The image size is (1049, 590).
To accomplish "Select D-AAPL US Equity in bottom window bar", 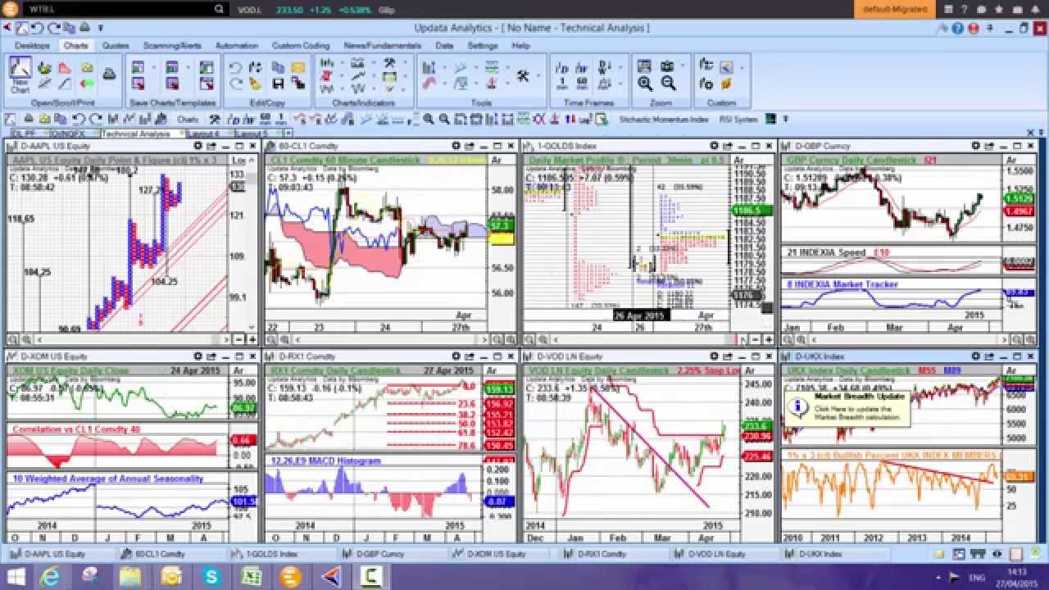I will [x=55, y=554].
